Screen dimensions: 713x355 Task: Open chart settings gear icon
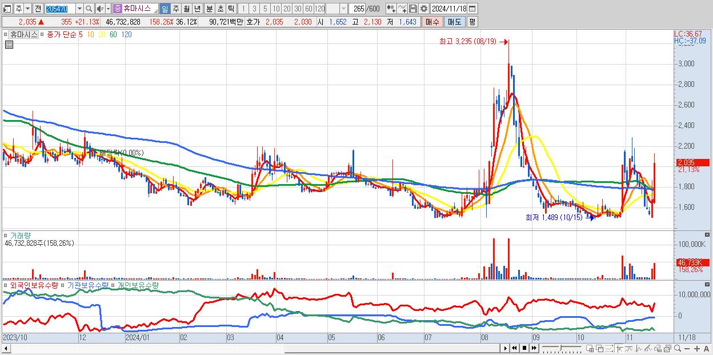coord(423,9)
